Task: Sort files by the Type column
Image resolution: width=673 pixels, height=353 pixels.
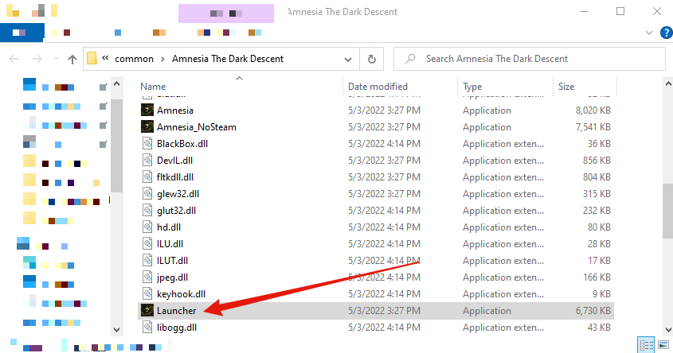Action: pyautogui.click(x=472, y=87)
